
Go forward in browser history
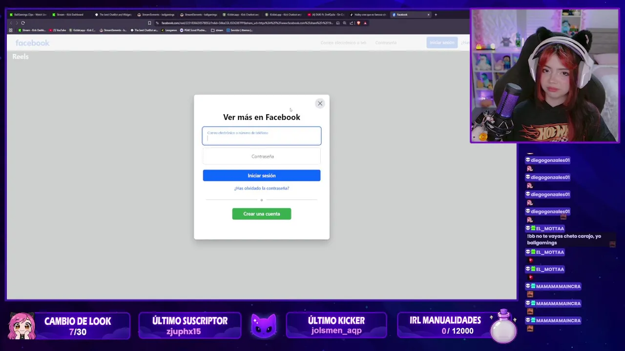(x=17, y=23)
